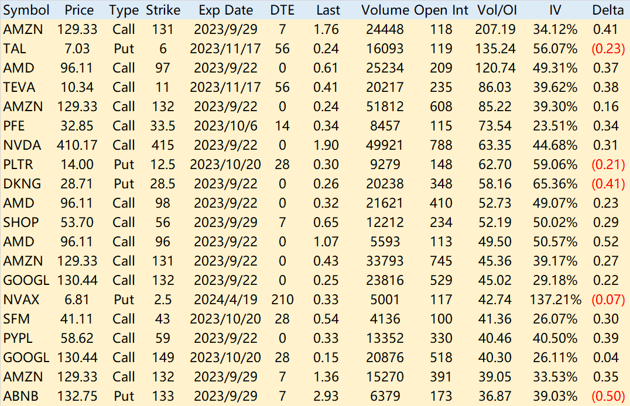
Task: Click the red delta (0.07)
Action: 608,300
